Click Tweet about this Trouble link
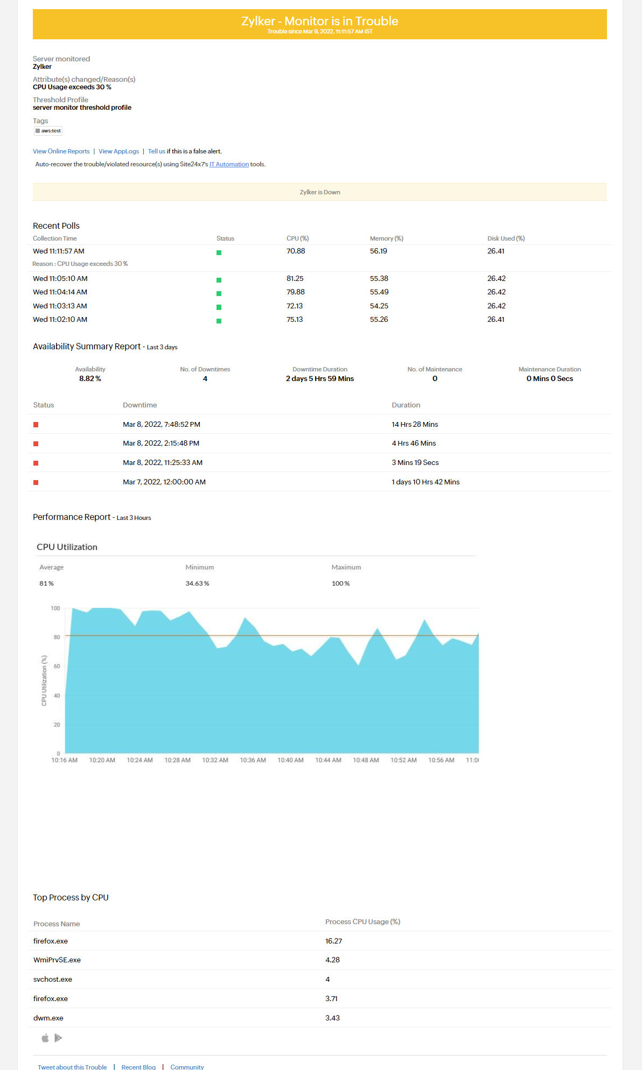 [x=72, y=1067]
